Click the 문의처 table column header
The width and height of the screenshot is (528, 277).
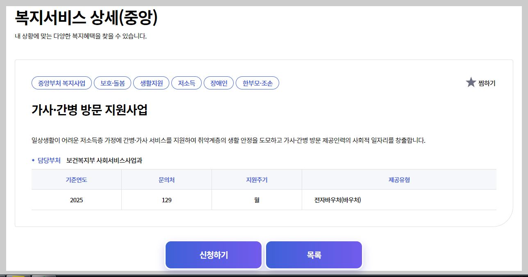click(x=166, y=179)
